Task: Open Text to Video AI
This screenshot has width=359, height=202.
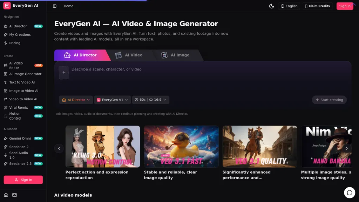Action: 23,82
